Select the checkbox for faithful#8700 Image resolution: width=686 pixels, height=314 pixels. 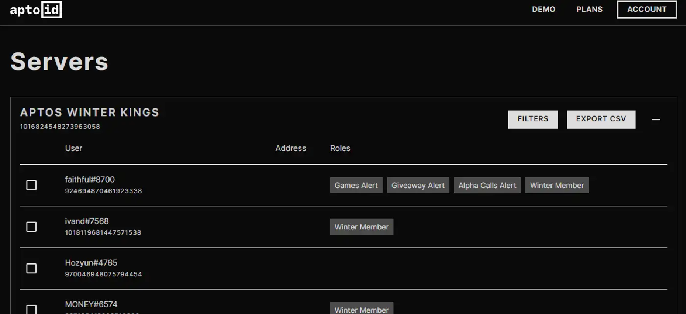pos(31,185)
